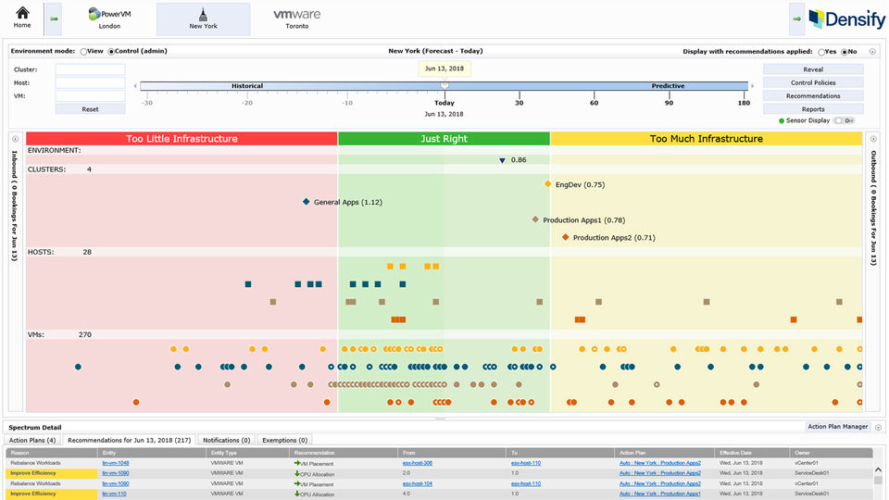This screenshot has width=889, height=500.
Task: Click the Densify logo
Action: [x=847, y=19]
